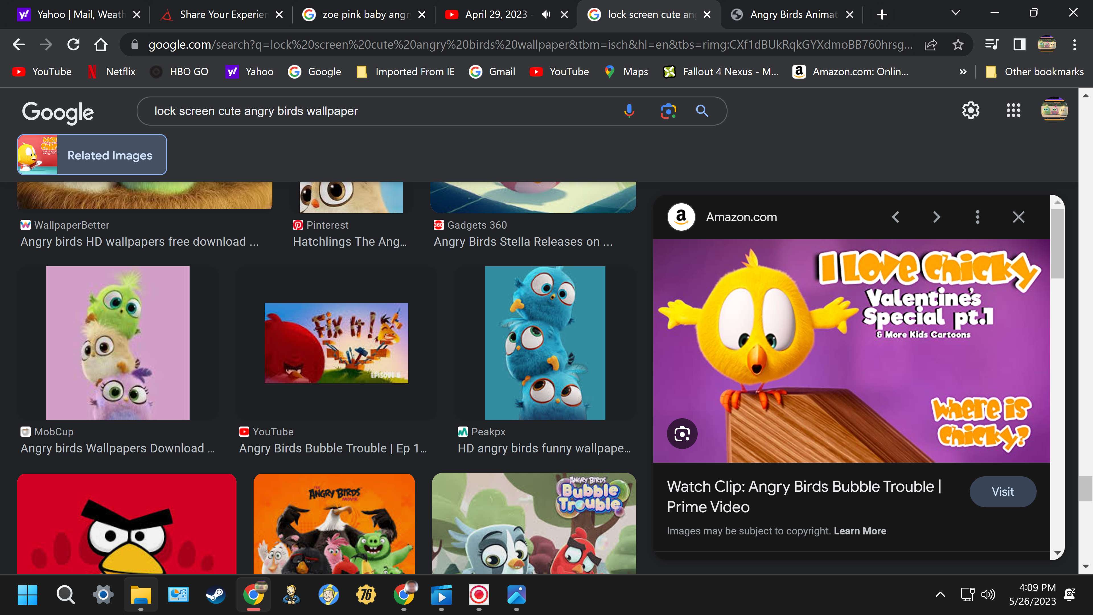This screenshot has height=615, width=1093.
Task: Click the address bar URL
Action: click(530, 45)
